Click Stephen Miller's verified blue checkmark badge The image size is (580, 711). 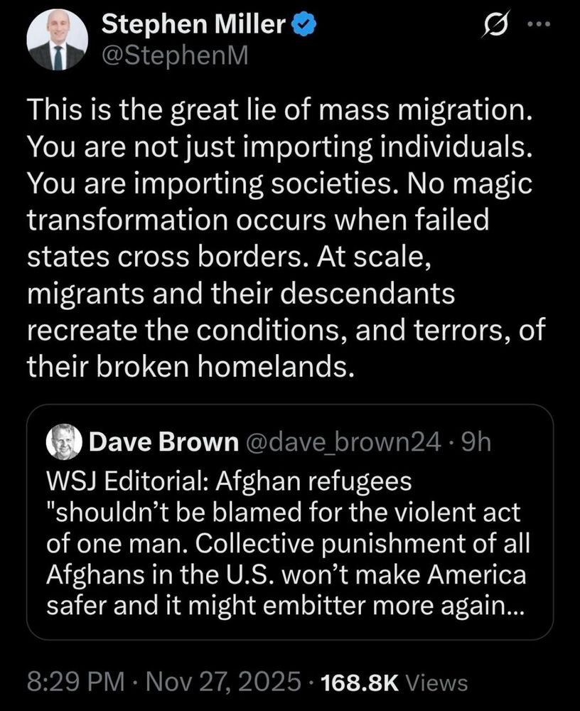pyautogui.click(x=301, y=23)
